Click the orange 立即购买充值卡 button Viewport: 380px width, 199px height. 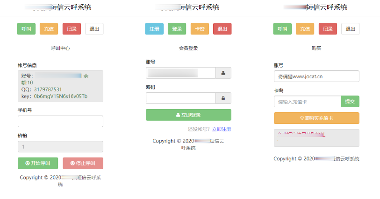click(x=316, y=118)
